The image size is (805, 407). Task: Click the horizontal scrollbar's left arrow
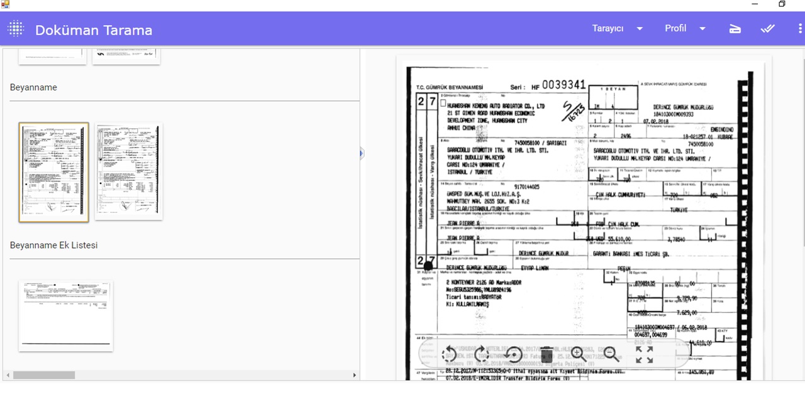point(6,375)
